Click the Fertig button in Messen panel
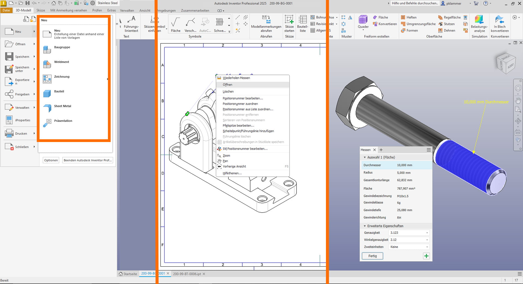 click(372, 256)
